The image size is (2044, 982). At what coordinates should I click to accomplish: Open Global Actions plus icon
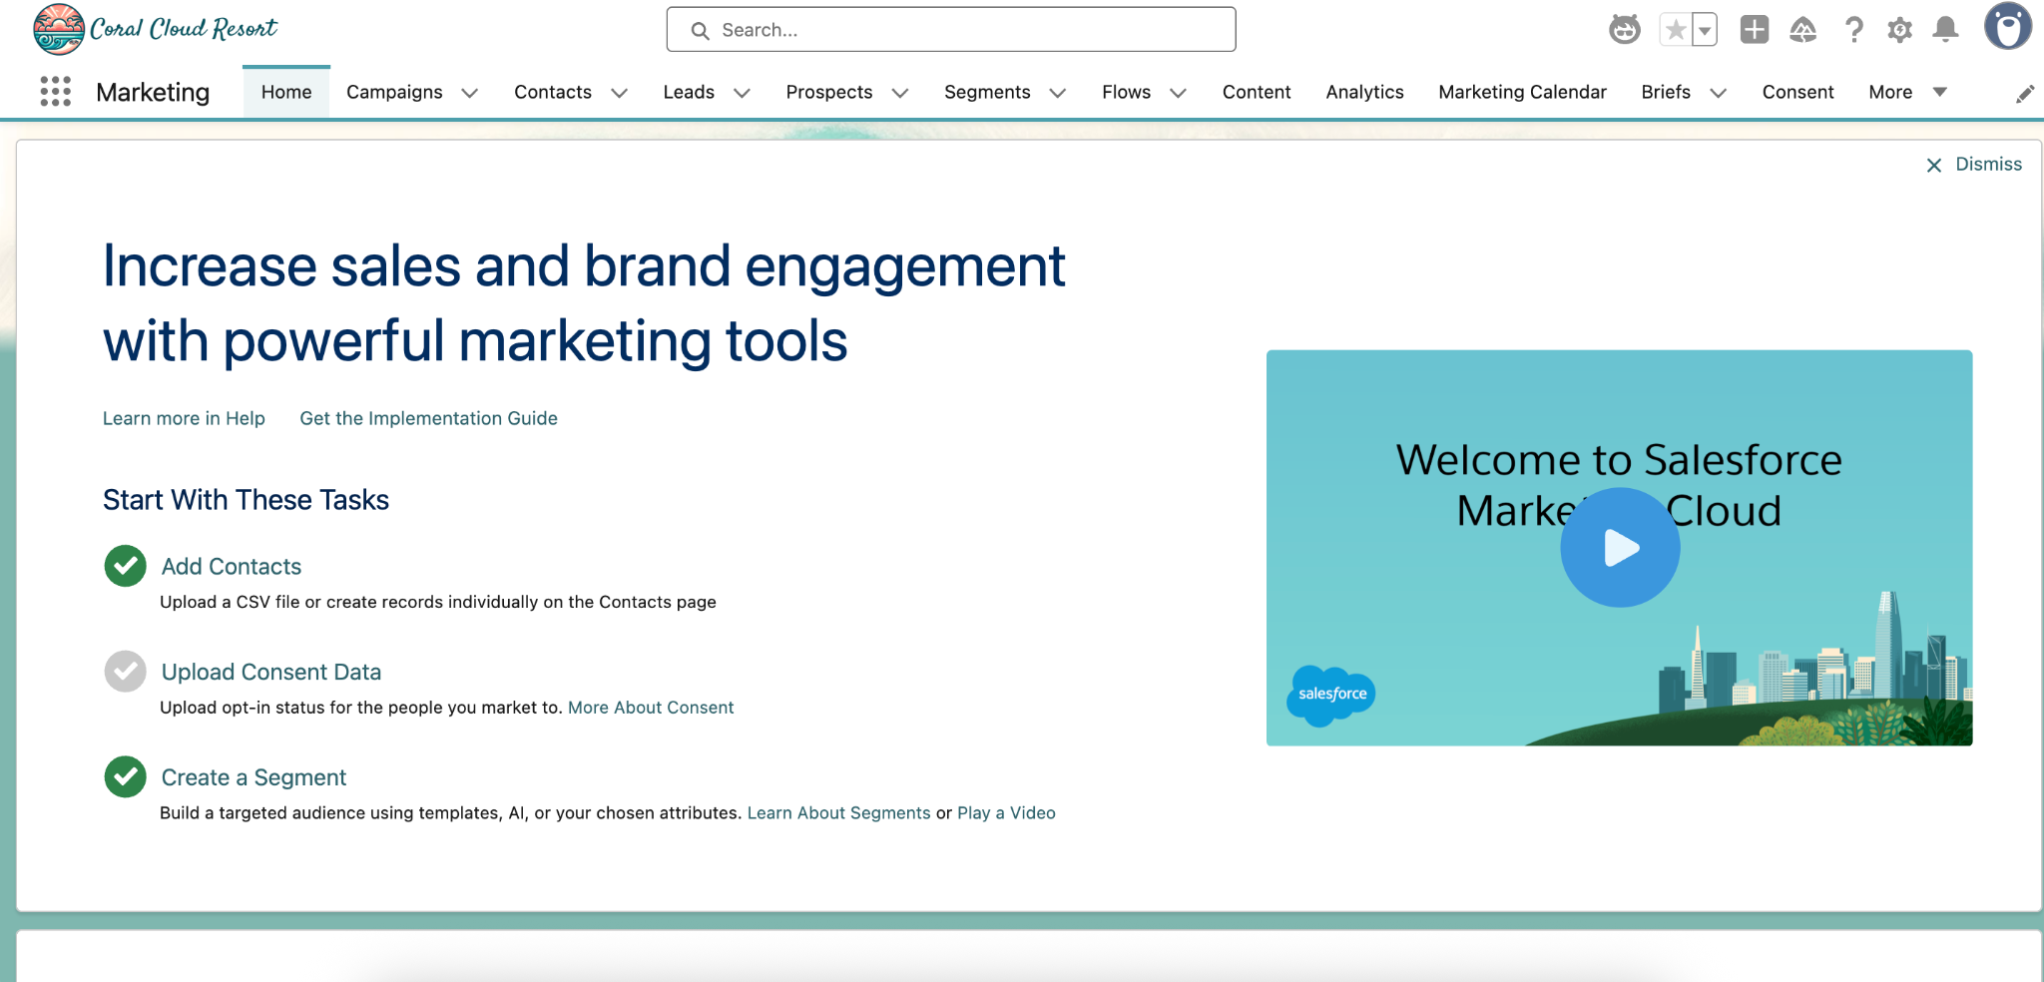[1754, 30]
